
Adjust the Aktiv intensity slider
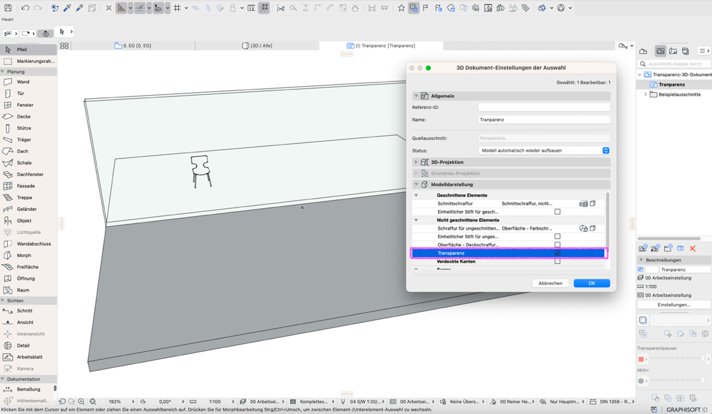(677, 380)
